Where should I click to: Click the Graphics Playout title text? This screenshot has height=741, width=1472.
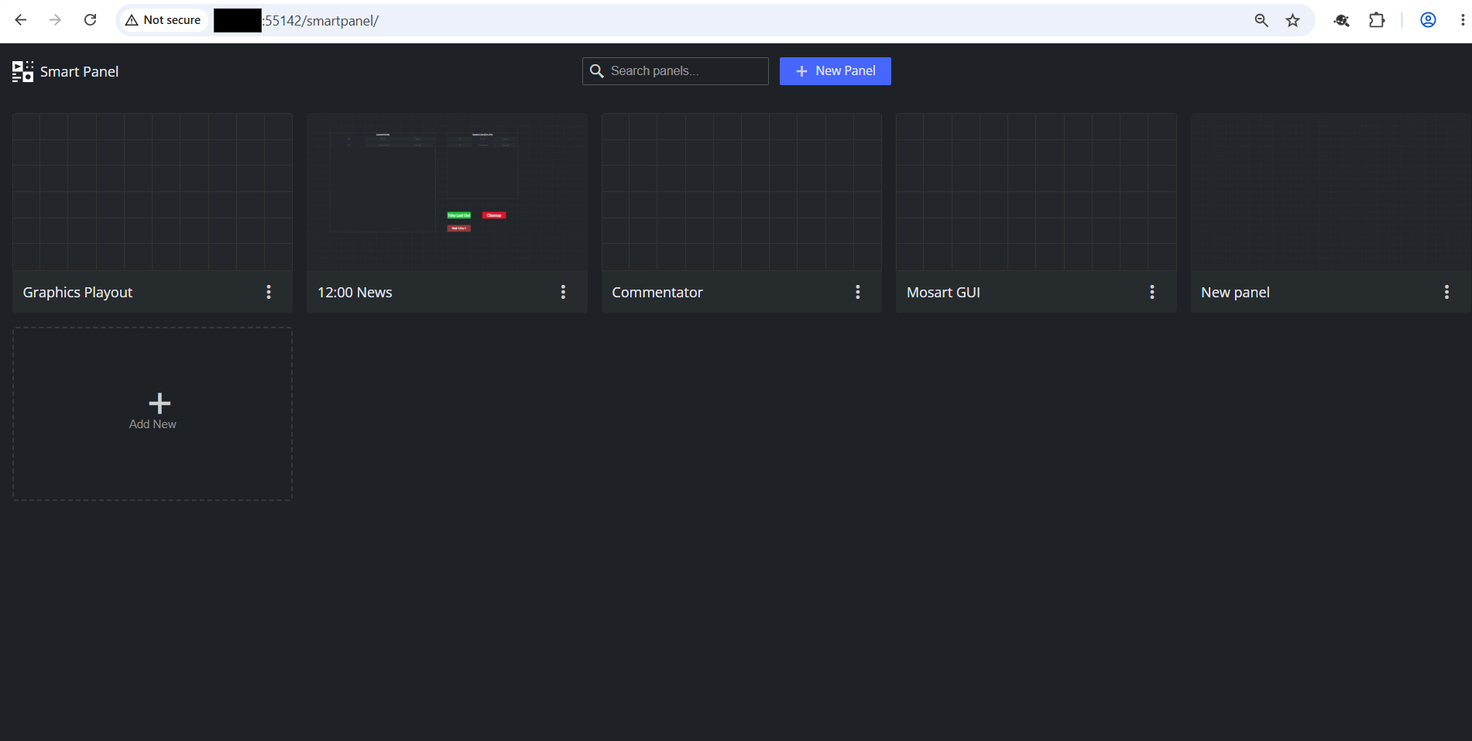pyautogui.click(x=77, y=293)
